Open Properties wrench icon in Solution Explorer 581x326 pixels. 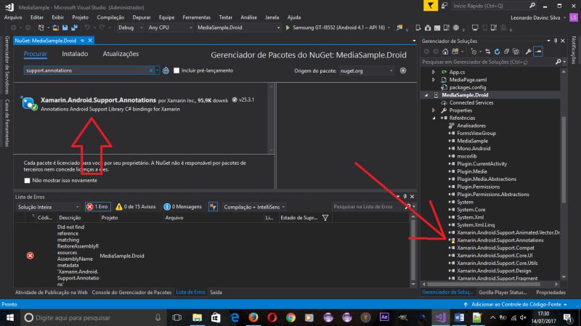tap(529, 52)
